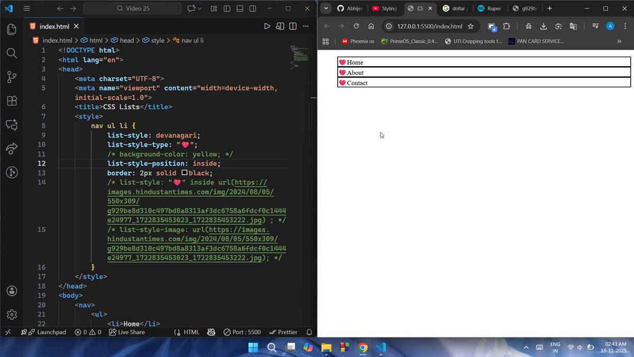
Task: Expand hidden bookmarks with the chevron
Action: [618, 41]
